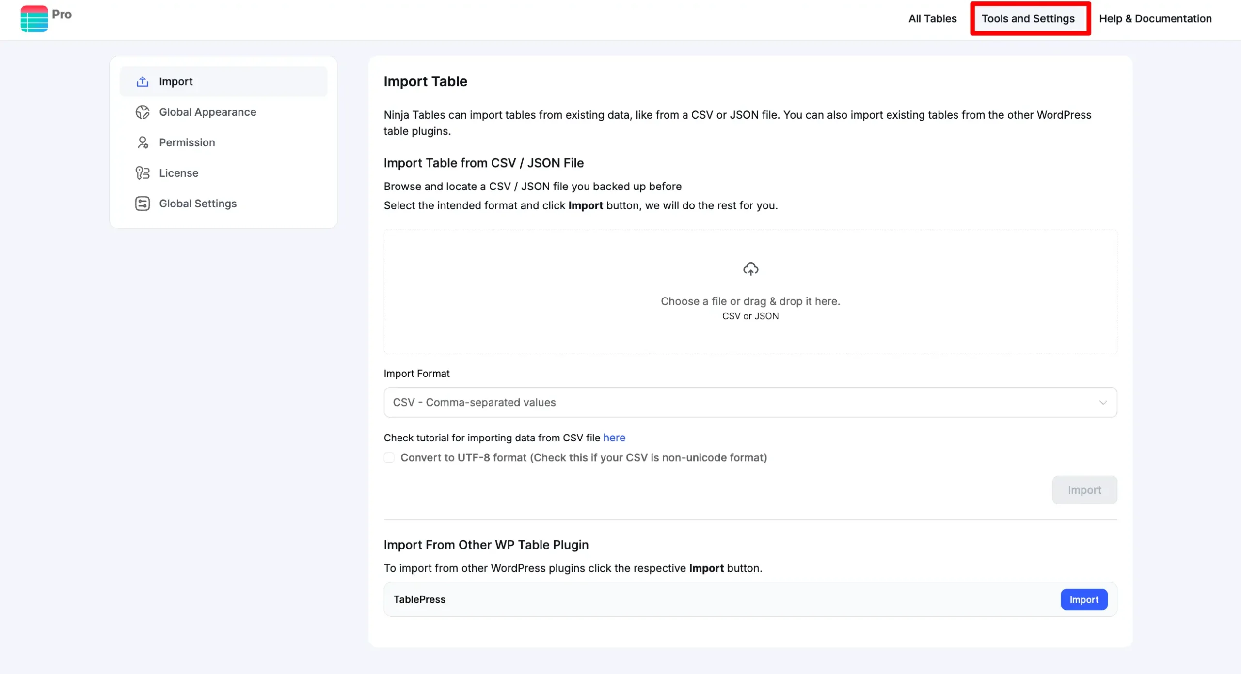Click the file drag & drop upload area
1241x674 pixels.
[x=750, y=291]
